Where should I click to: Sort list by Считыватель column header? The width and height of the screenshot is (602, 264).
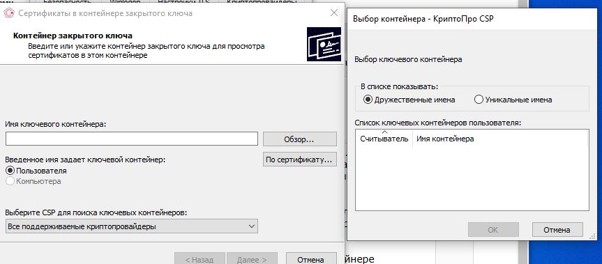click(x=384, y=139)
